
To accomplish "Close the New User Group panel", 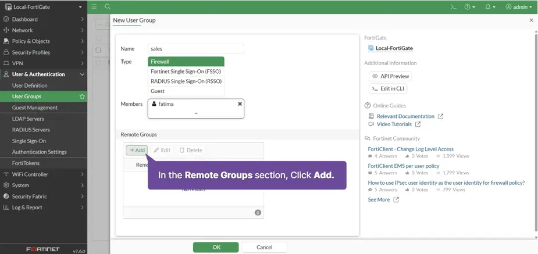I will [x=531, y=20].
